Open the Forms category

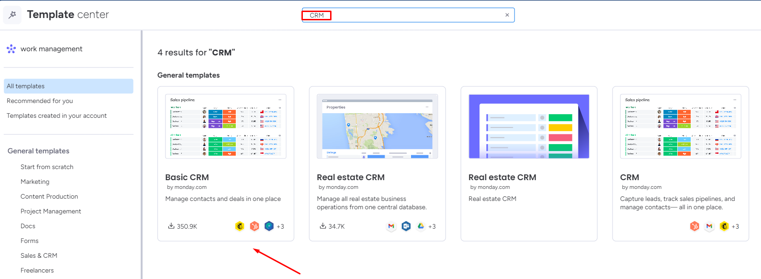click(x=30, y=241)
